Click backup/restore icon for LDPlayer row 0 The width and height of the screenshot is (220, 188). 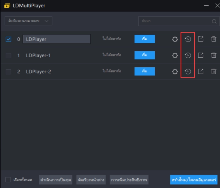click(x=188, y=39)
